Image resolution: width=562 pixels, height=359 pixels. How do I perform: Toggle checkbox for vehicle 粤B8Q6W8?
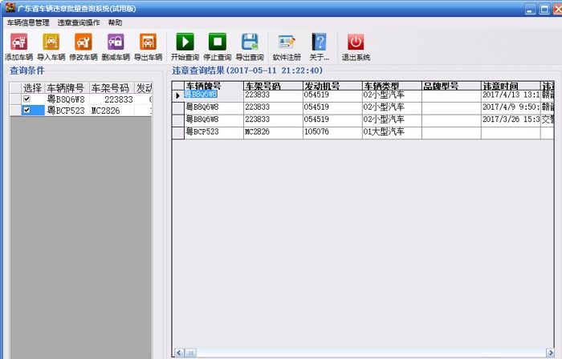pyautogui.click(x=26, y=99)
